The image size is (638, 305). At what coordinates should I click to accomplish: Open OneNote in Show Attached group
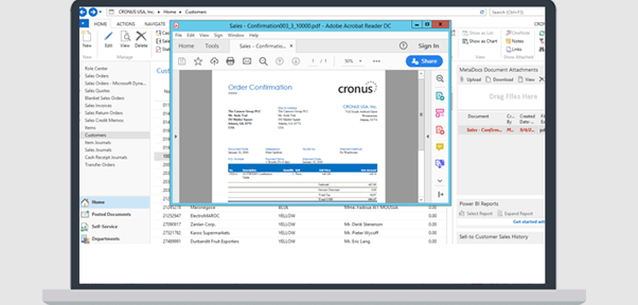[x=517, y=33]
